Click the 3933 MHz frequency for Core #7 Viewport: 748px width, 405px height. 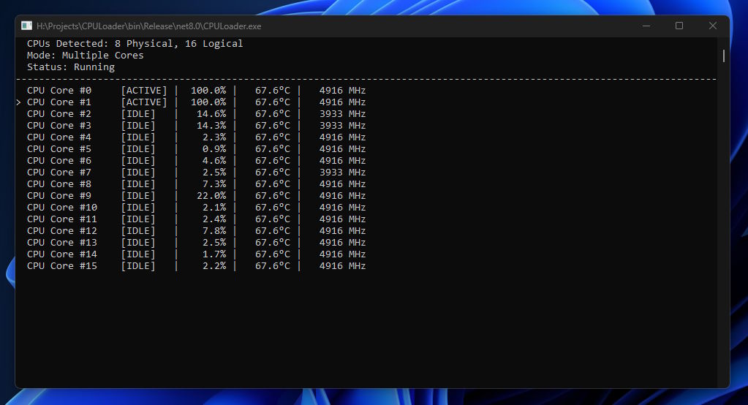click(x=342, y=173)
